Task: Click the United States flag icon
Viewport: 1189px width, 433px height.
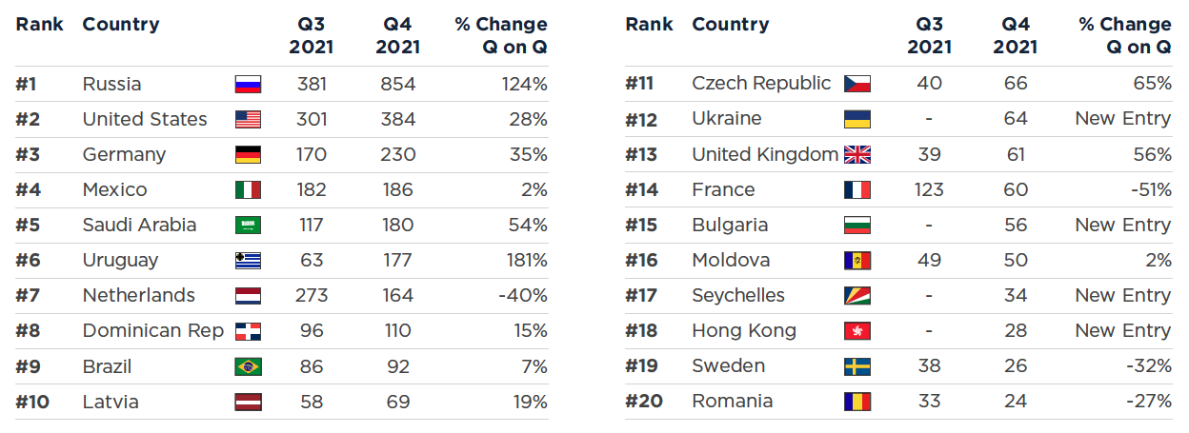Action: (248, 120)
